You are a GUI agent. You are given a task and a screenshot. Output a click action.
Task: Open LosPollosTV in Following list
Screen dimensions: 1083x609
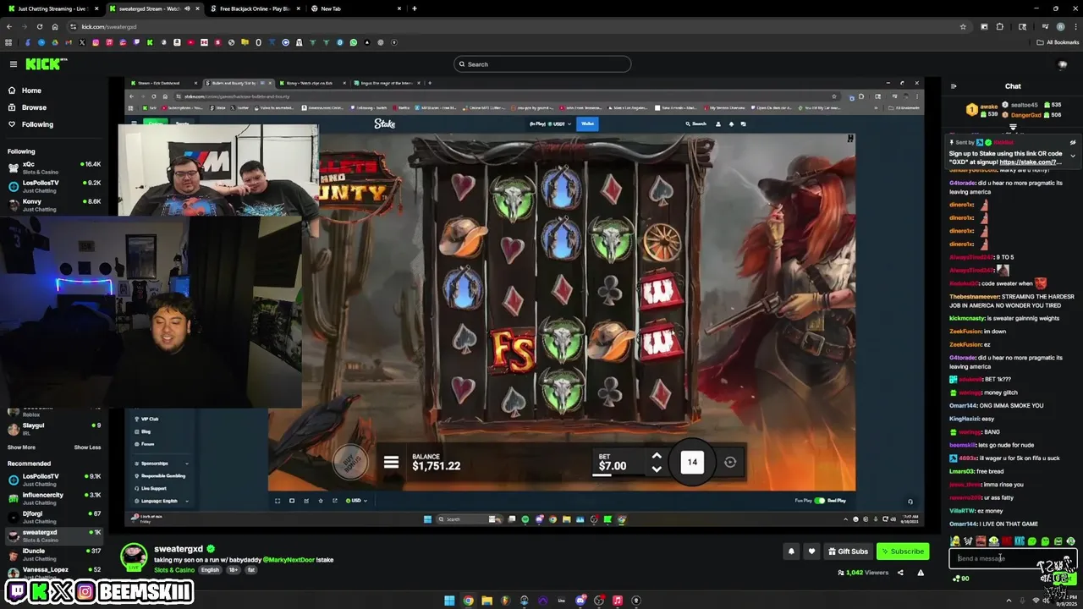54,185
